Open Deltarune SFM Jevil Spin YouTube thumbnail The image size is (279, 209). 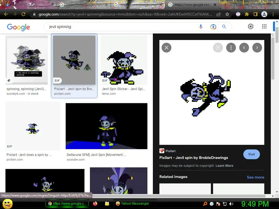click(x=107, y=126)
